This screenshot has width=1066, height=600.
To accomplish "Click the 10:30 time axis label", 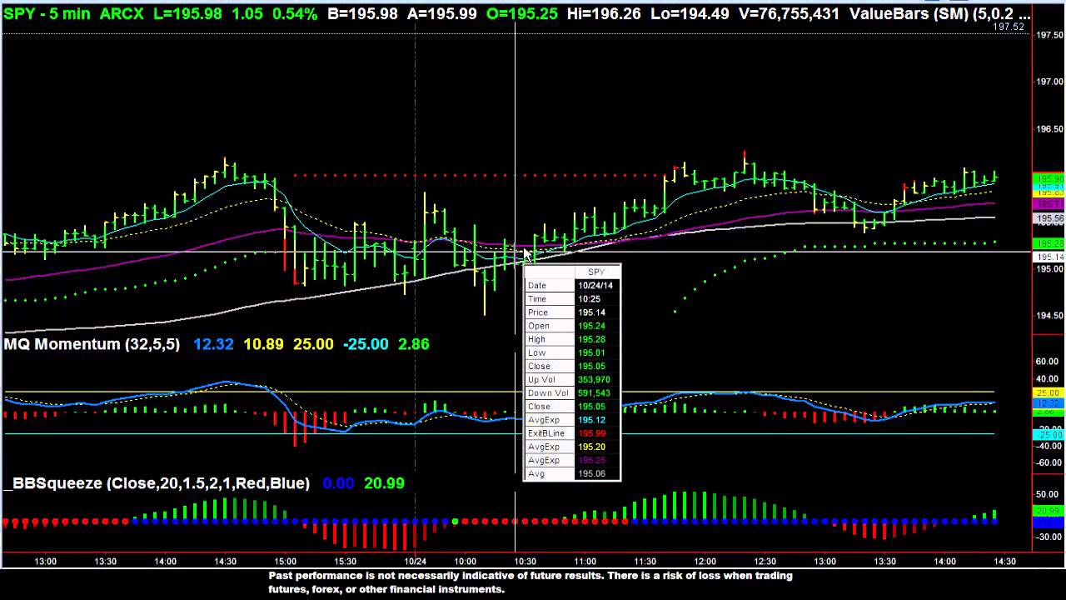I will click(526, 562).
